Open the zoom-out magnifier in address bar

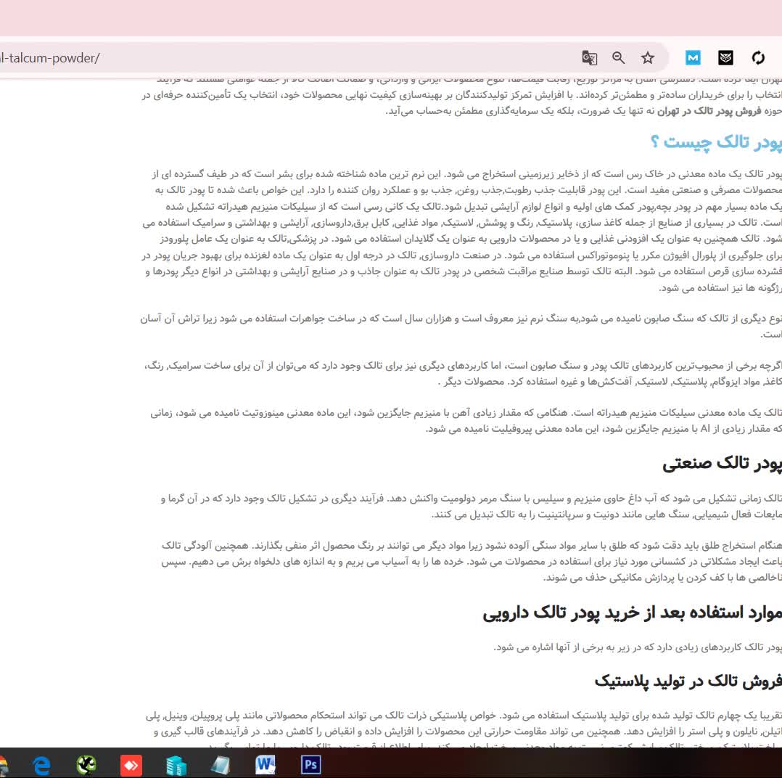coord(618,58)
